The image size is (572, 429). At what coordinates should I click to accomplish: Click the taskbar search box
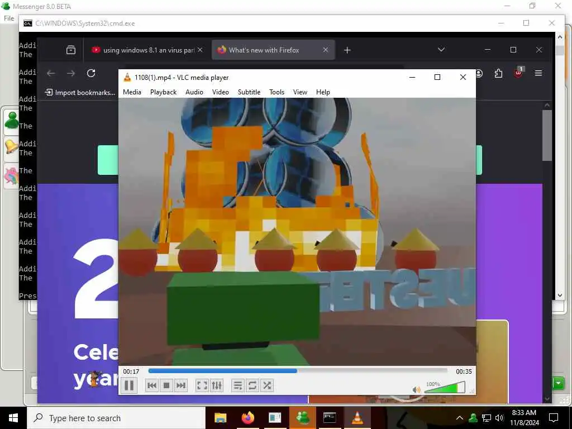tap(116, 418)
